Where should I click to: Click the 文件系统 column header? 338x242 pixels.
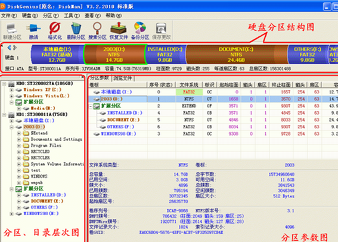189,85
